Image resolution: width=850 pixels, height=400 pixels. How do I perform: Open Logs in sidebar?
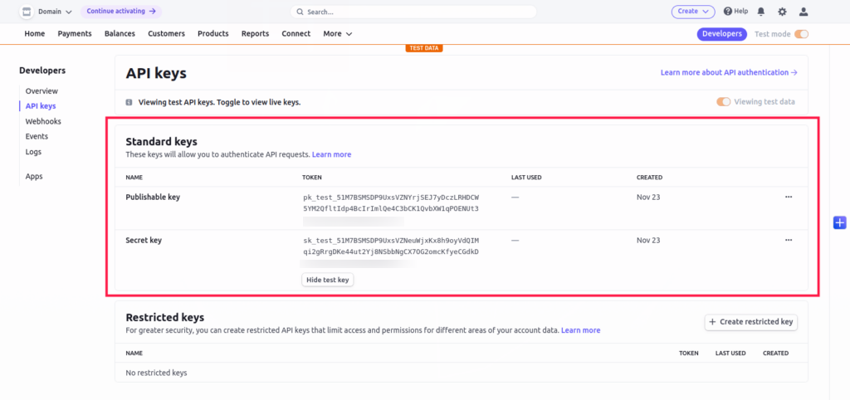(33, 152)
